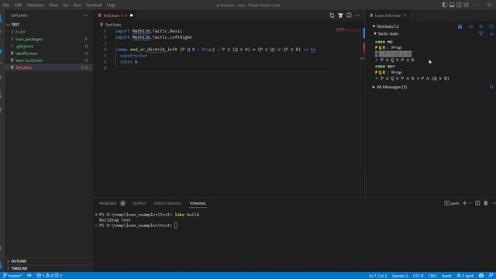
Task: Click the case mpr goal expression
Action: (x=412, y=78)
